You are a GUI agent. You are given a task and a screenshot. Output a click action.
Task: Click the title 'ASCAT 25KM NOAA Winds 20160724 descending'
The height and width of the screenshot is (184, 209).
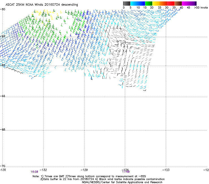[x=42, y=5]
